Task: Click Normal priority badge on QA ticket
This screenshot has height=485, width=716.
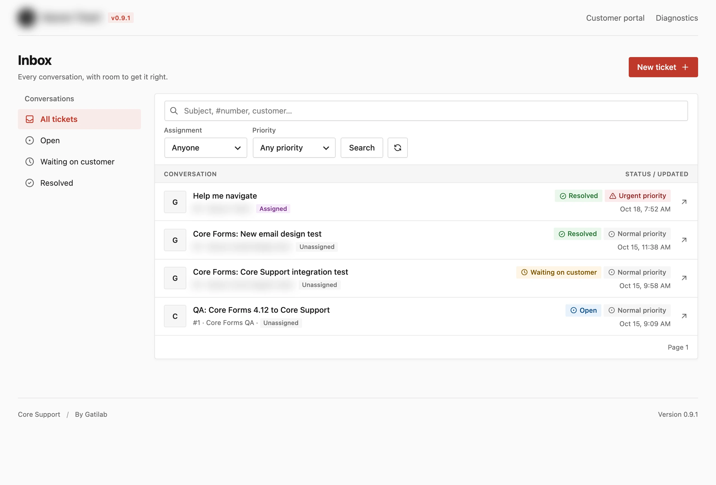Action: [x=637, y=310]
